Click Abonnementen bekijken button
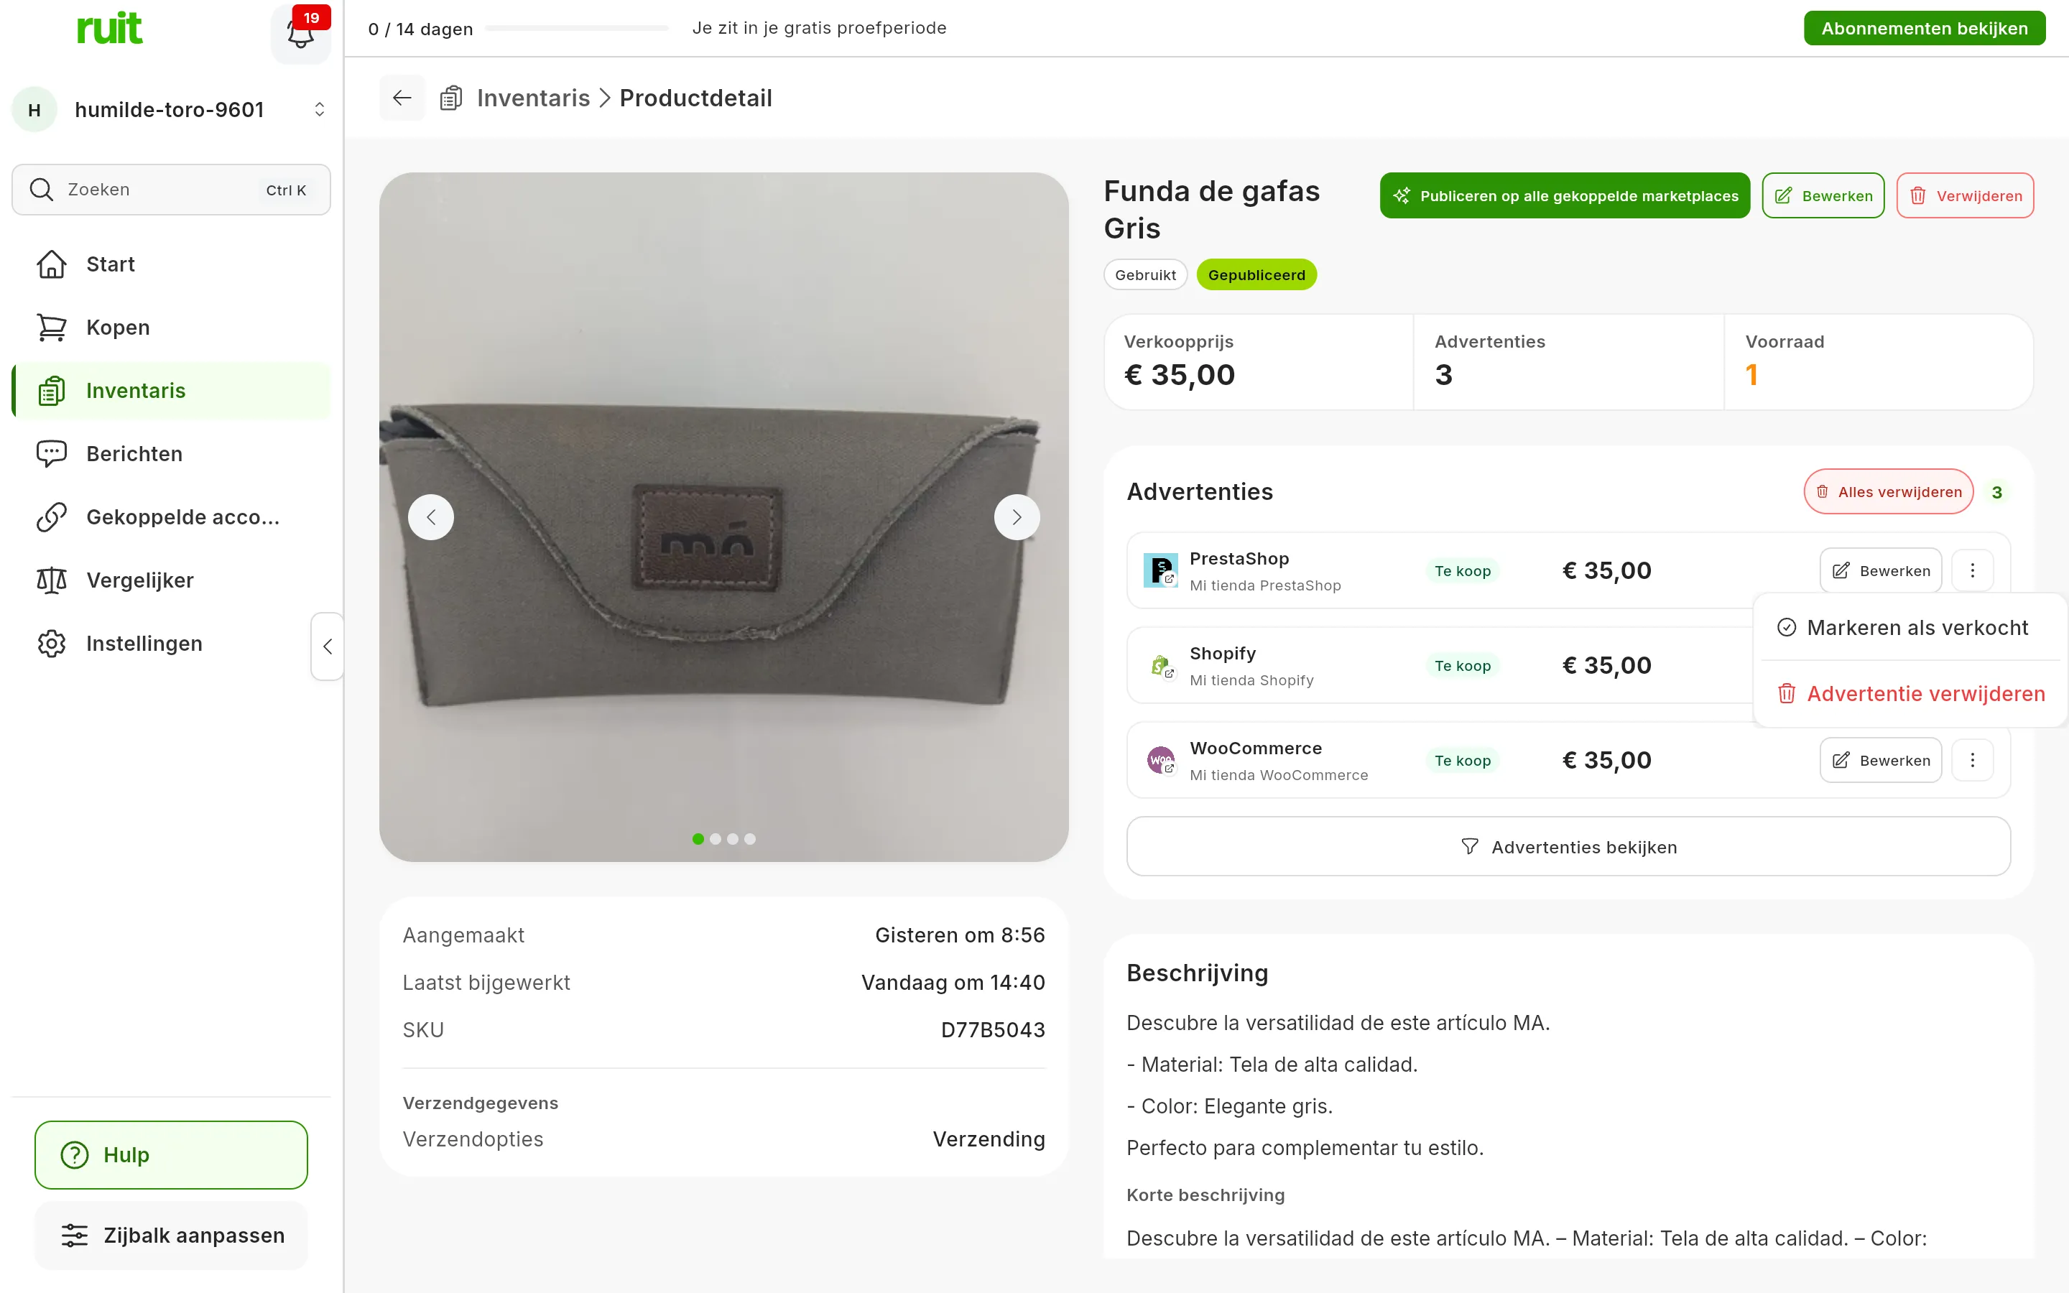The height and width of the screenshot is (1293, 2069). point(1925,28)
